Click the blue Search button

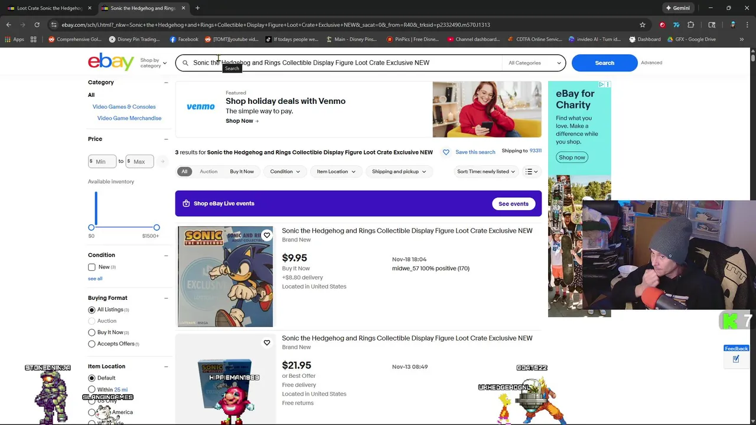pyautogui.click(x=604, y=63)
